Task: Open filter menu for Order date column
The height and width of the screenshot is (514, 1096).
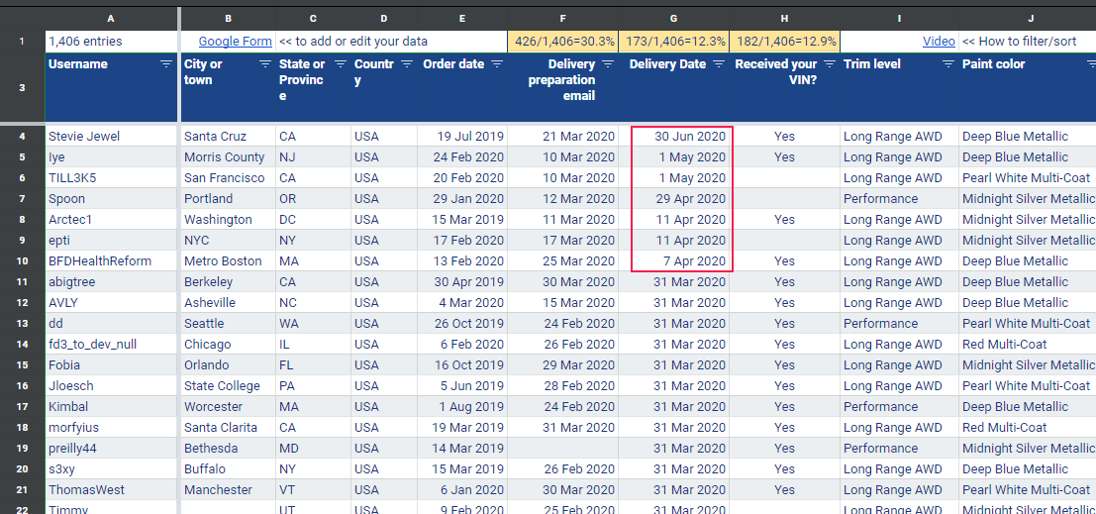Action: coord(497,64)
